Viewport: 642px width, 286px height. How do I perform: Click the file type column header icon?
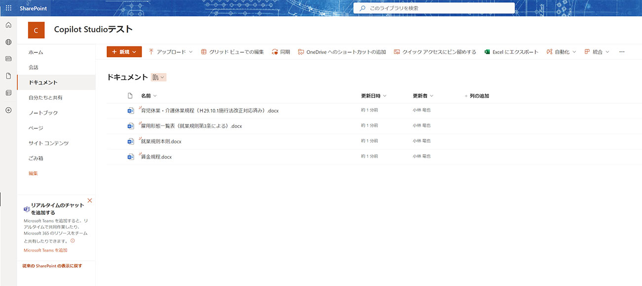[130, 96]
